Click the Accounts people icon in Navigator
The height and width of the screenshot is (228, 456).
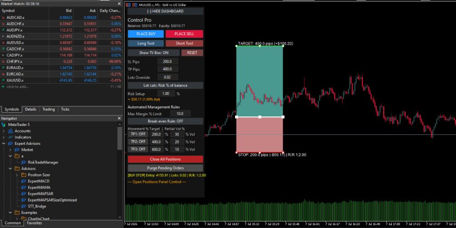click(10, 131)
